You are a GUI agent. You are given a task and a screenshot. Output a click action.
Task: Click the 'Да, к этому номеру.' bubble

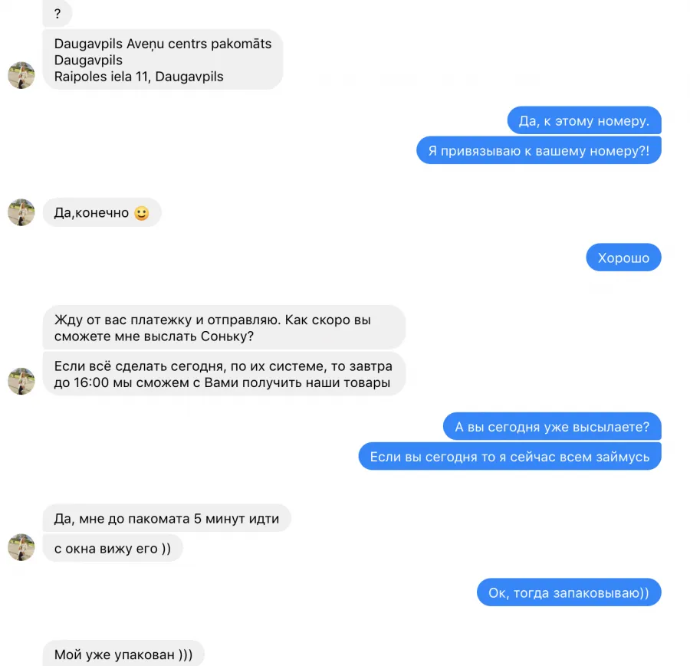point(584,120)
